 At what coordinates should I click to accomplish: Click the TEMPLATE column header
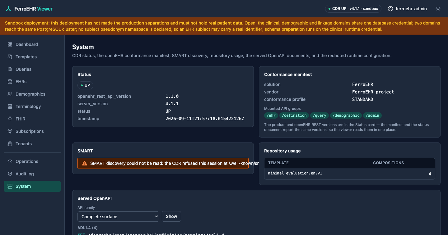[278, 163]
